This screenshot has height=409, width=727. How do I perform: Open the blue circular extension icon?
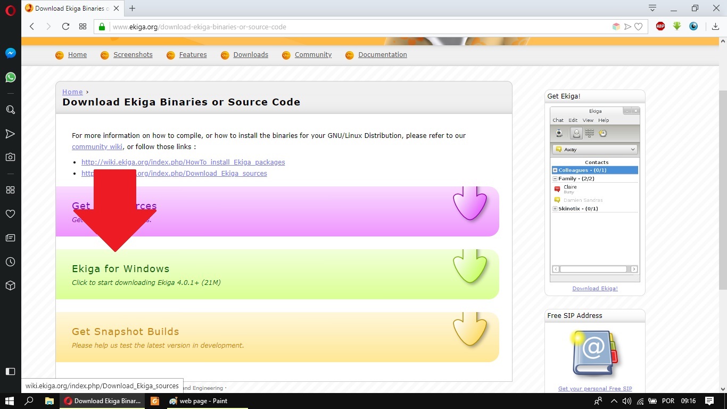pos(693,26)
